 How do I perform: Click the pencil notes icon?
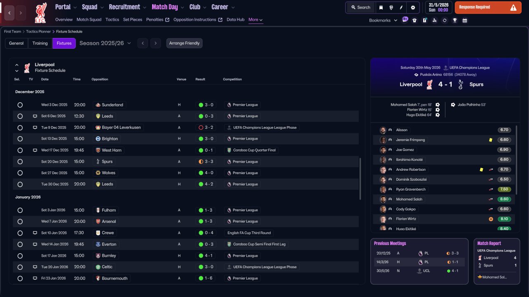click(401, 7)
